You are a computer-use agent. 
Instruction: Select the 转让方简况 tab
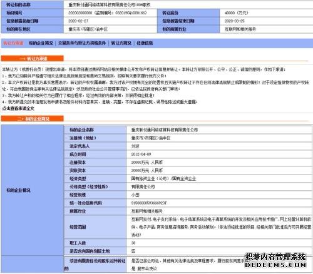[x=121, y=43]
